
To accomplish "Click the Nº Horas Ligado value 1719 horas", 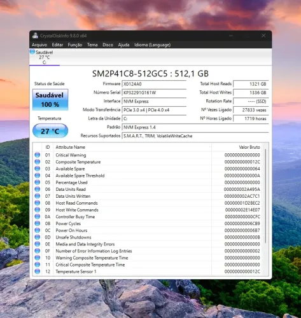I will coord(251,118).
